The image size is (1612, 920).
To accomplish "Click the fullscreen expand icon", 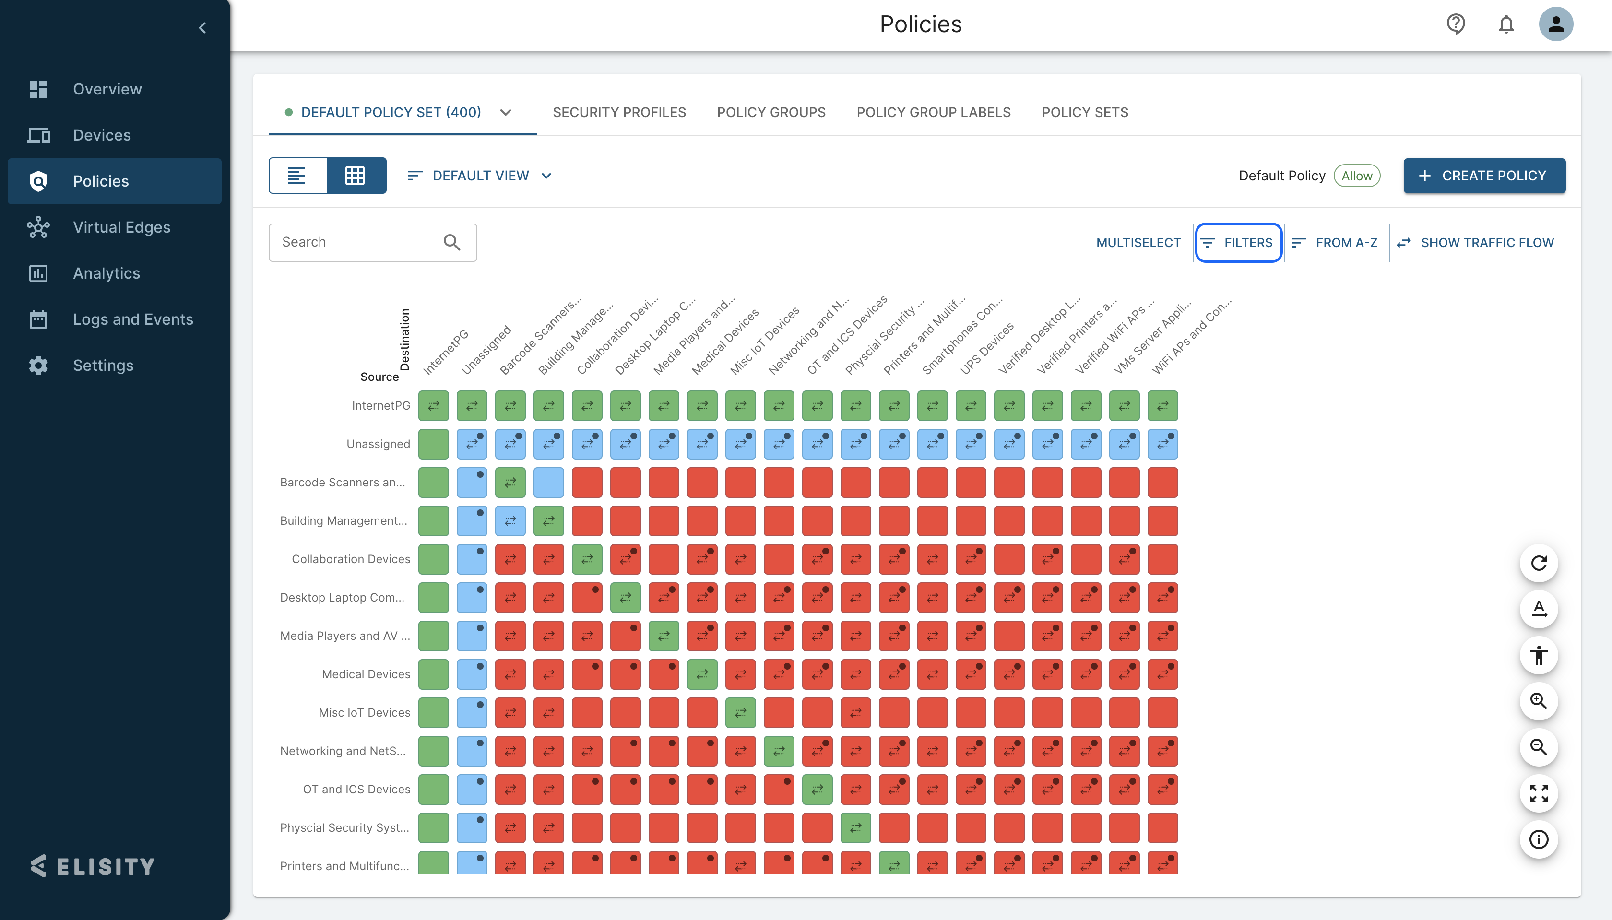I will (x=1539, y=793).
